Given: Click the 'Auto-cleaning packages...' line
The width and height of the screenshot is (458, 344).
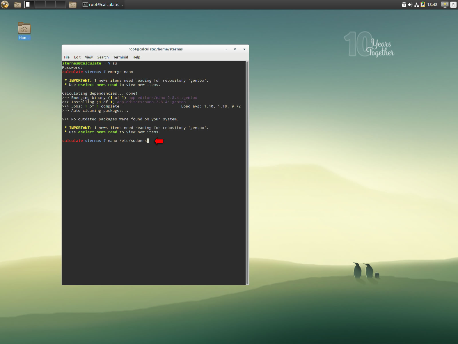Looking at the screenshot, I should coord(95,111).
